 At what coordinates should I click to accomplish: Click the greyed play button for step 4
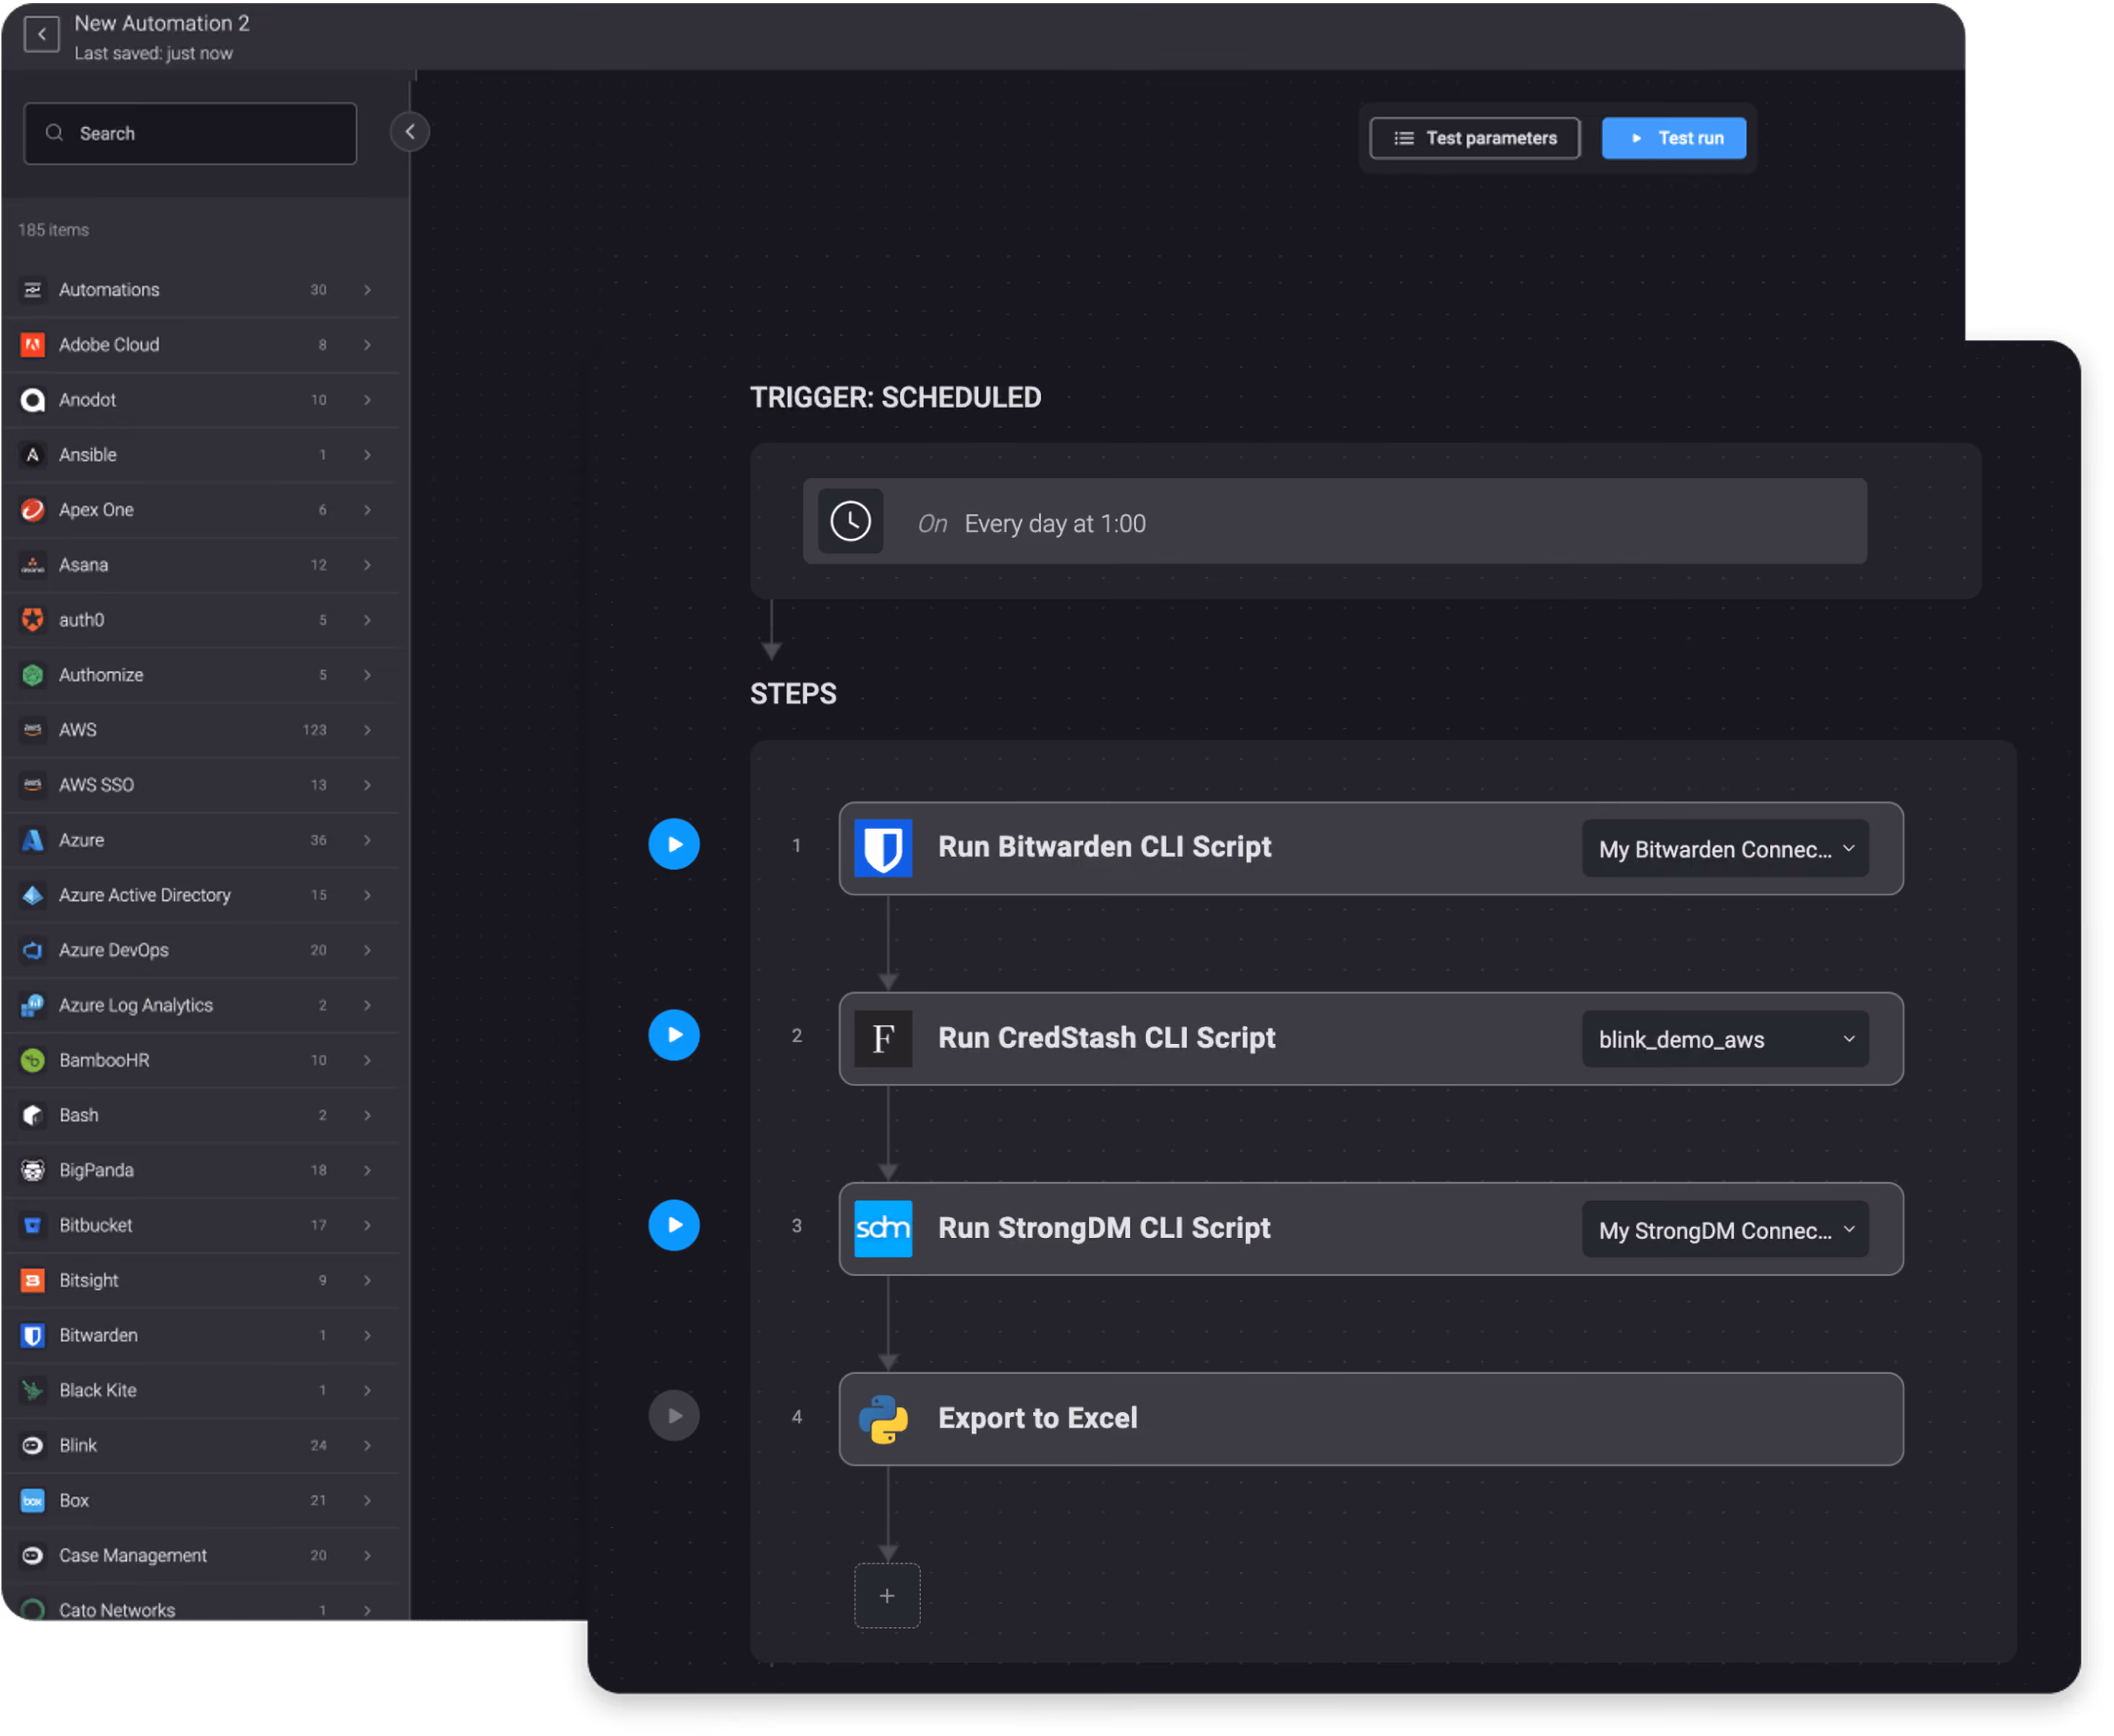[674, 1416]
